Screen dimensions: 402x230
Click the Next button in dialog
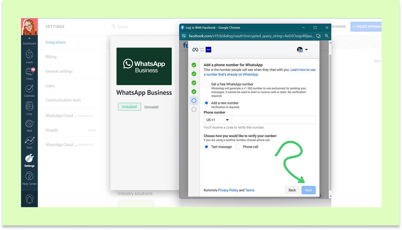click(x=309, y=190)
